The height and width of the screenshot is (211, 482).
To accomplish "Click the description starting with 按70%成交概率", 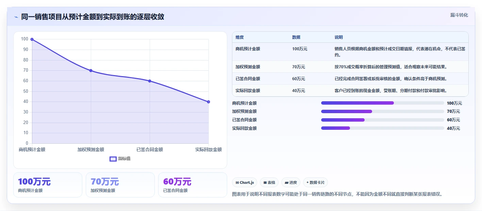I will (390, 67).
